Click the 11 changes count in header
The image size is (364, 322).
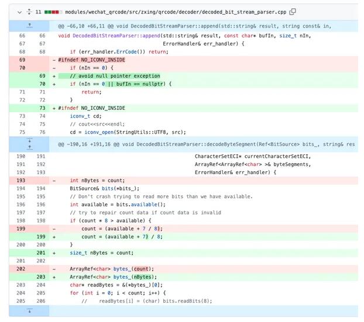click(x=39, y=12)
